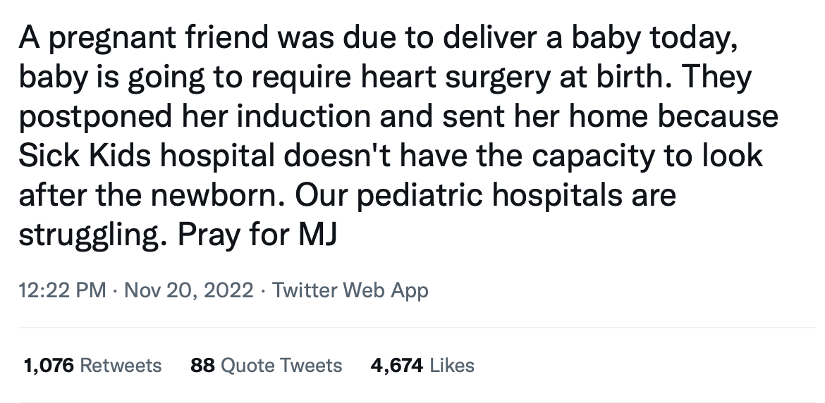Click the 4,674 likes count number
This screenshot has width=825, height=403.
point(396,366)
